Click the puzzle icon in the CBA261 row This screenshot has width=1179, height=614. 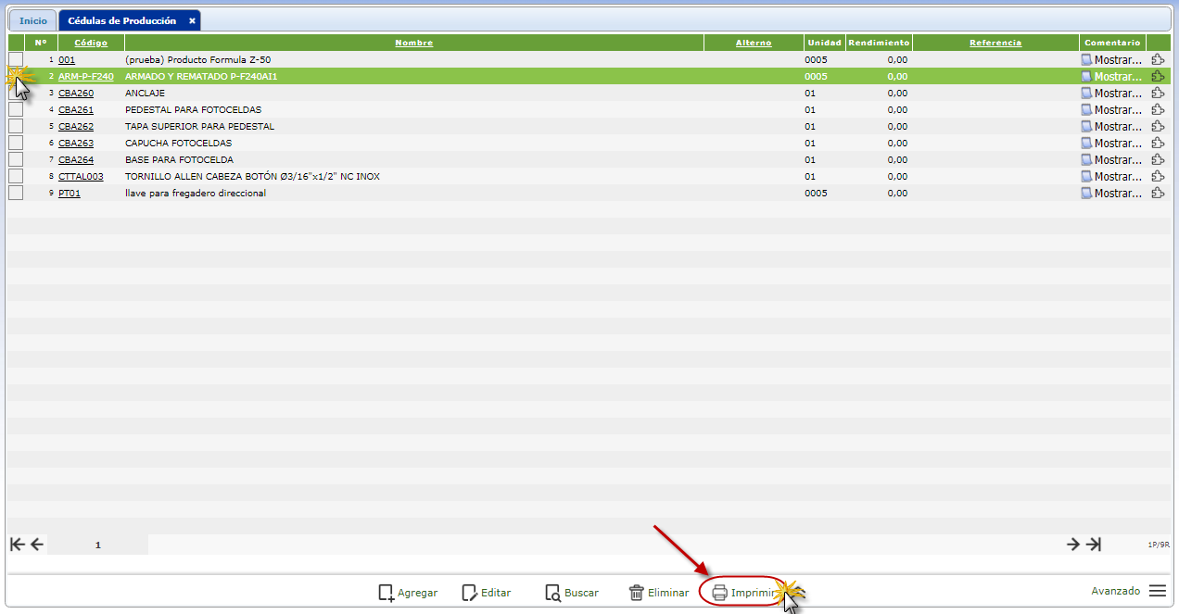click(x=1158, y=109)
